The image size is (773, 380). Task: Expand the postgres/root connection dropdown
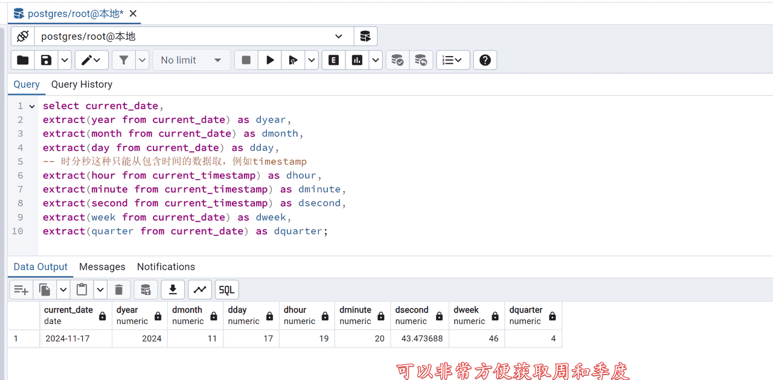[338, 36]
